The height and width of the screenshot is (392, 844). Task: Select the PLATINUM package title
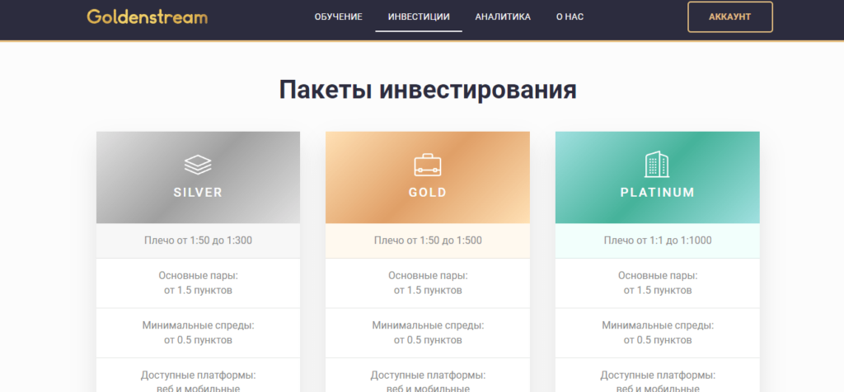pos(657,193)
